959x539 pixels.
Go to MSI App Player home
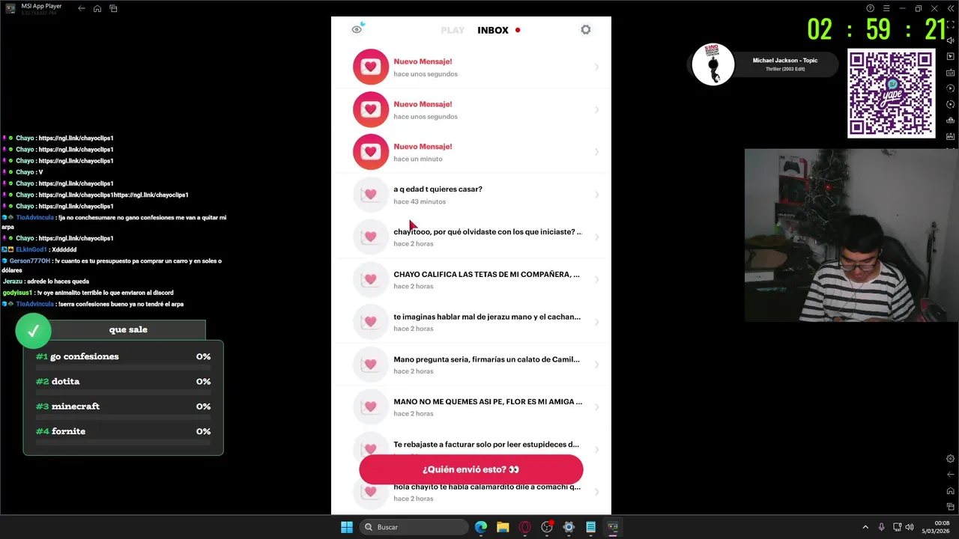pyautogui.click(x=97, y=9)
